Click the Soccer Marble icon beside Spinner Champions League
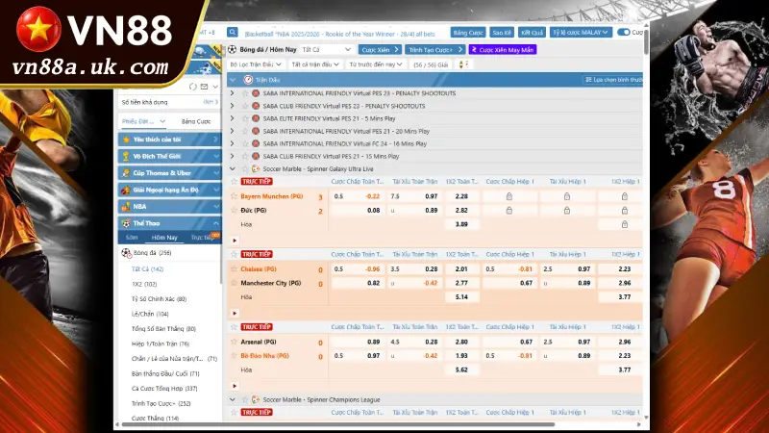 coord(256,399)
